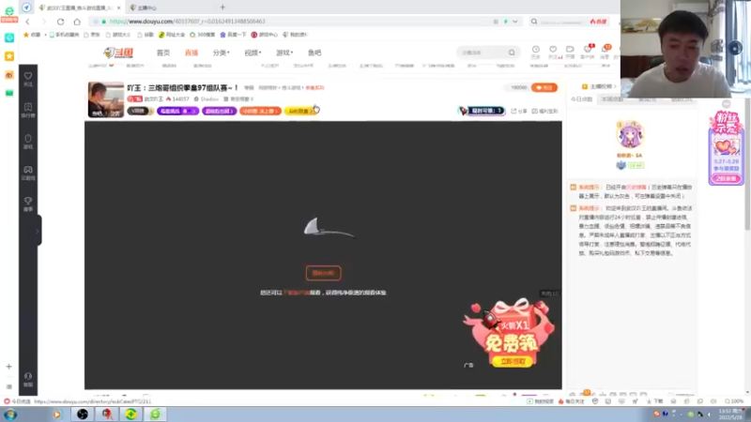Image resolution: width=751 pixels, height=422 pixels.
Task: Click the taskbar clock showing 13:53
Action: point(730,414)
